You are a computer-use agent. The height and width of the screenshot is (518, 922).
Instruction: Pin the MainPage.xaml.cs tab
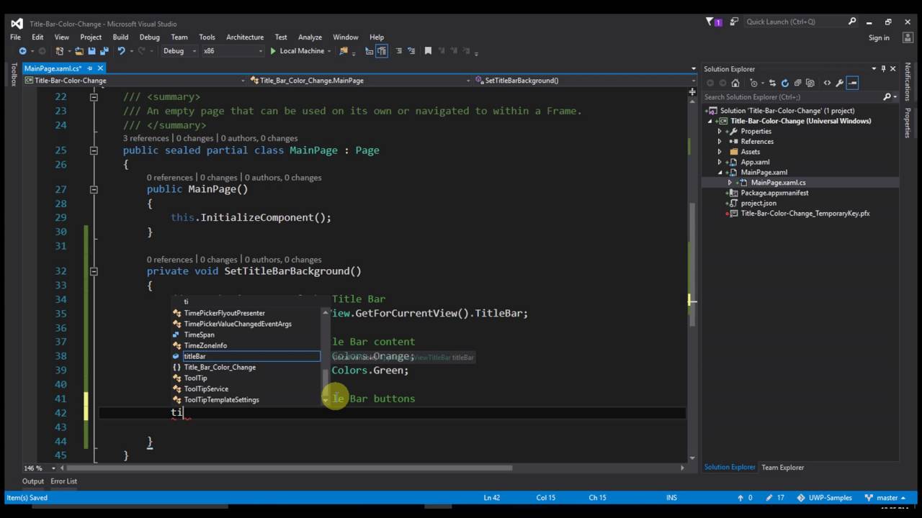coord(90,68)
